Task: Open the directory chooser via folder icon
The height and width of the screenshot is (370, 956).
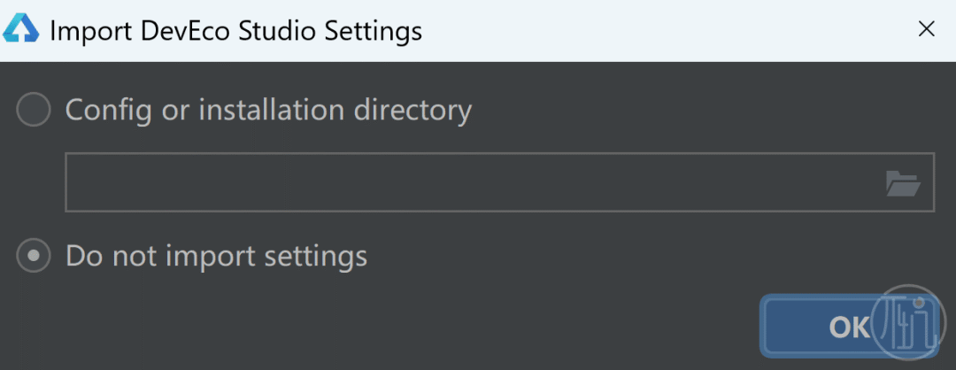Action: point(903,183)
